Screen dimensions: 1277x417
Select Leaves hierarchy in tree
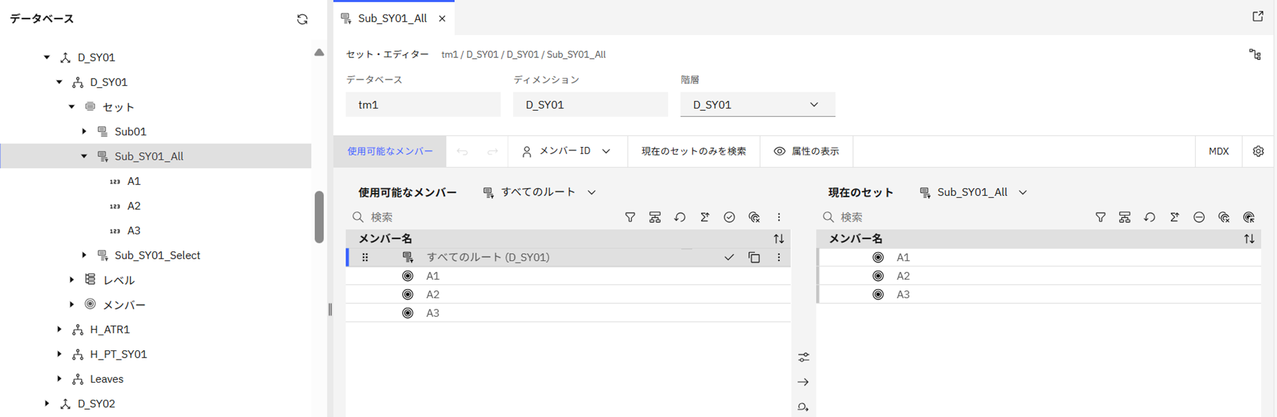(x=106, y=379)
